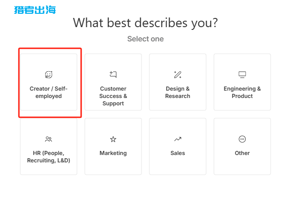Select Engineering & Product label
Screen dimensions: 284x201
pos(242,92)
